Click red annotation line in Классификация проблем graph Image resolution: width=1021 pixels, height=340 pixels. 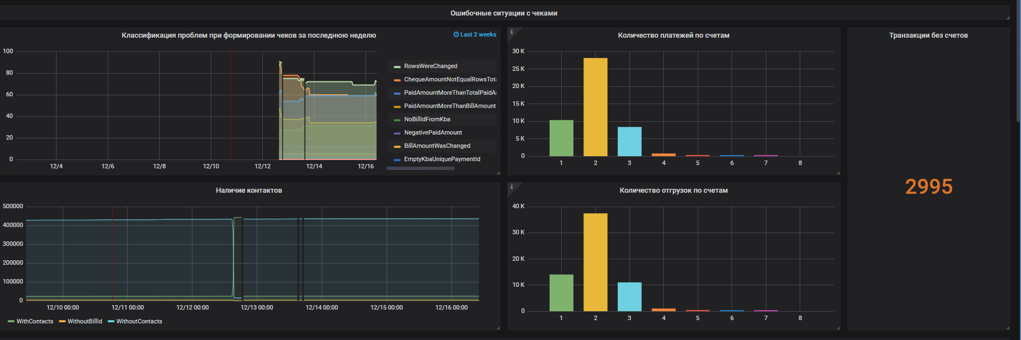pos(231,105)
